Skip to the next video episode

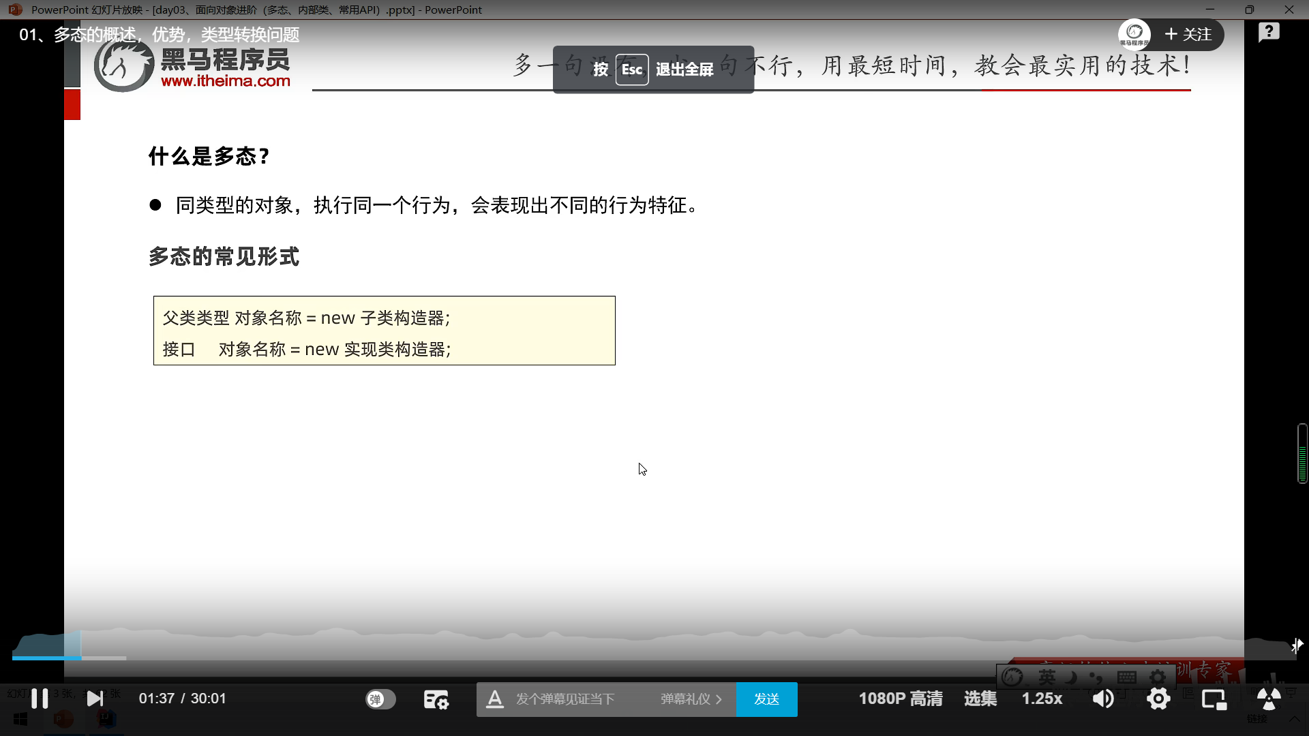click(x=95, y=699)
